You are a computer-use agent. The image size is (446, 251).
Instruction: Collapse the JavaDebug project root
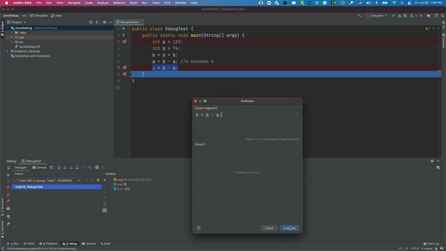pyautogui.click(x=7, y=28)
